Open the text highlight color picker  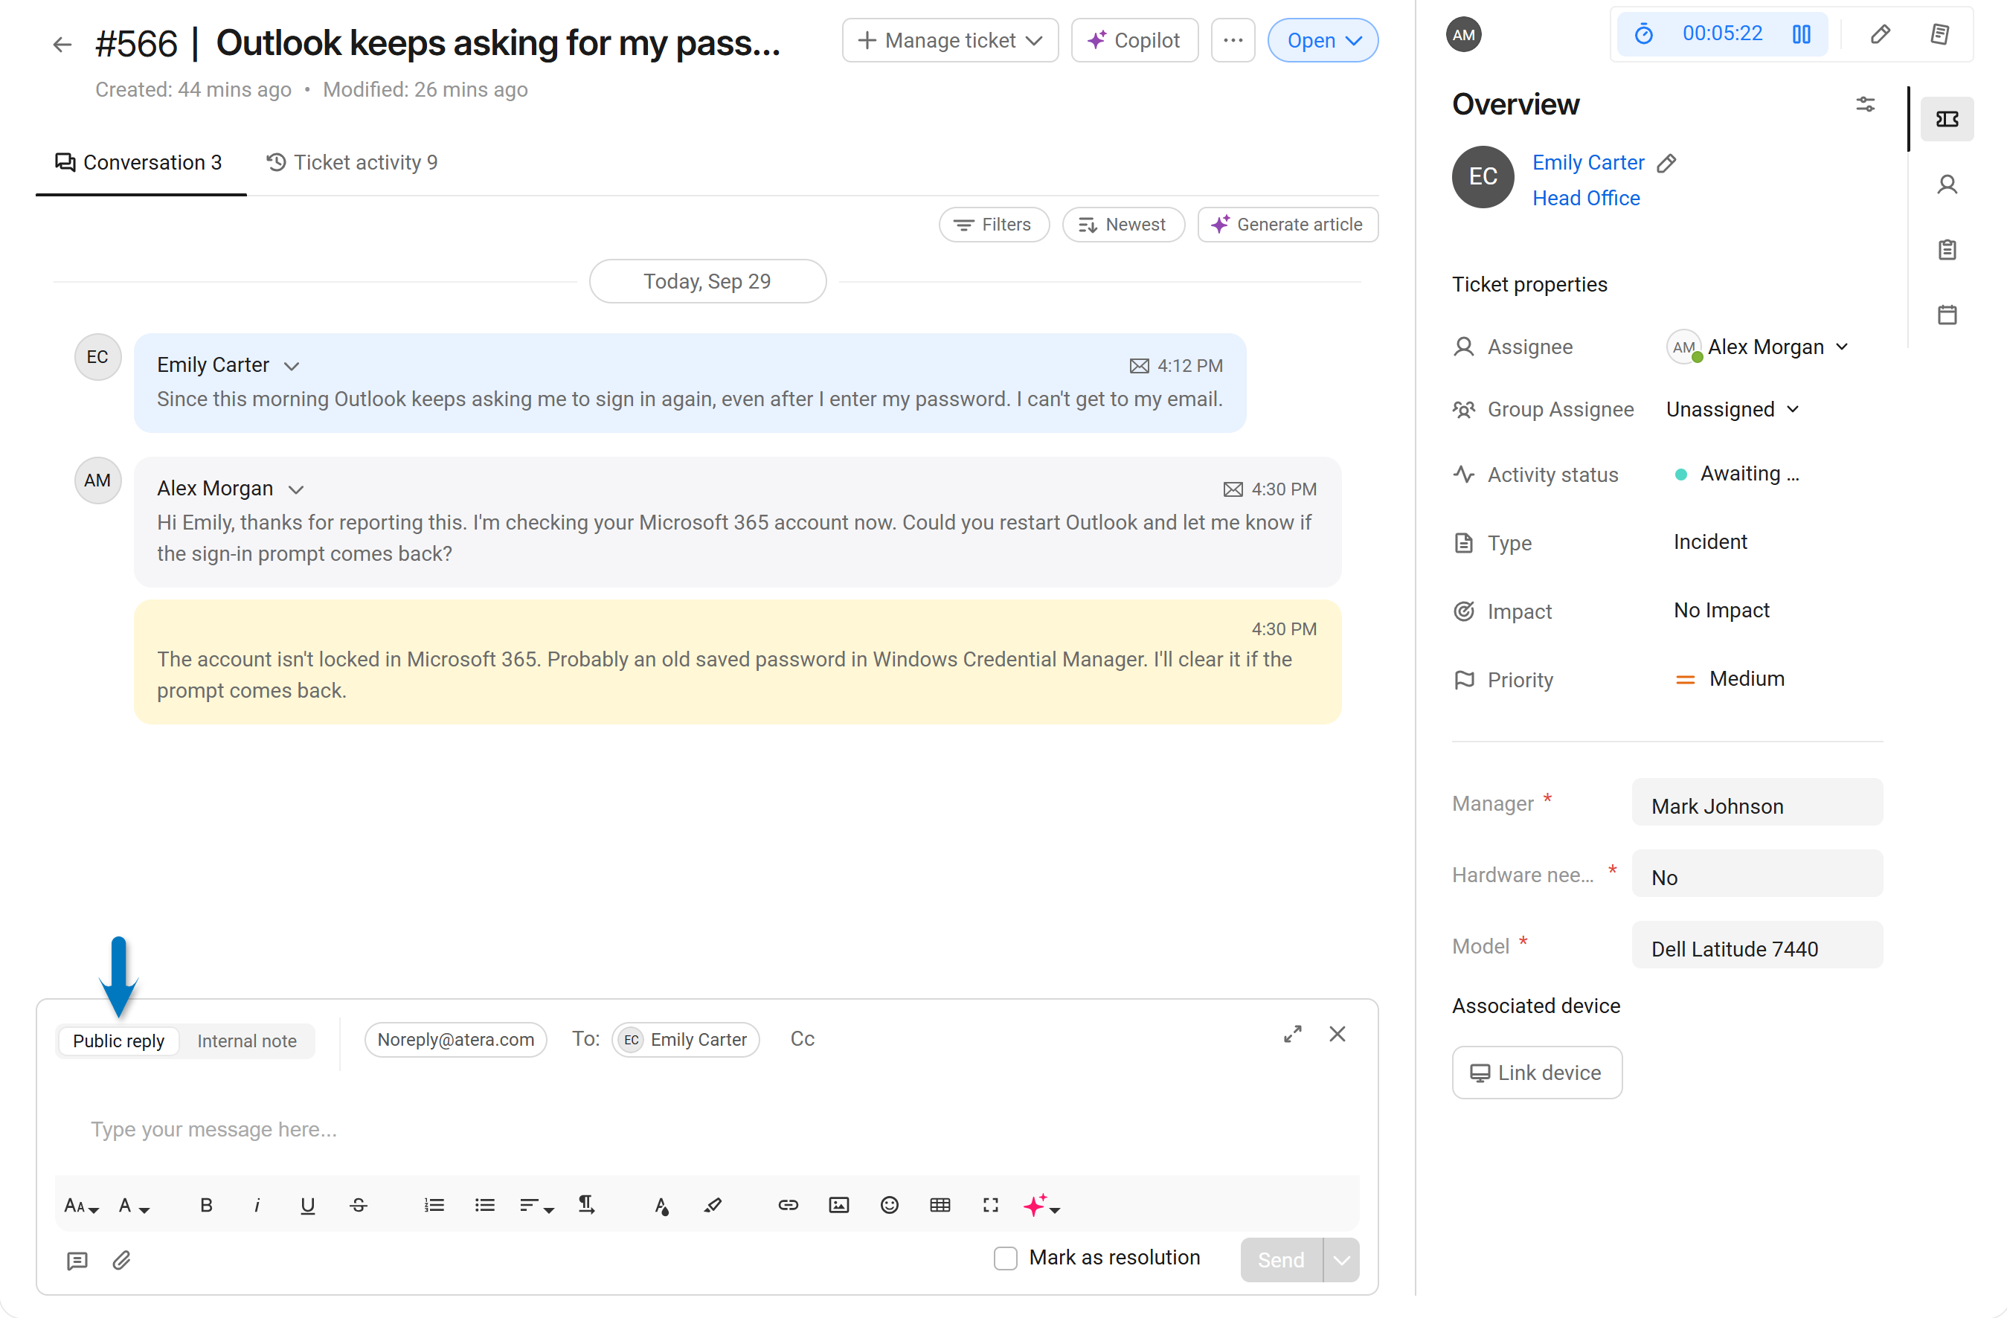713,1205
